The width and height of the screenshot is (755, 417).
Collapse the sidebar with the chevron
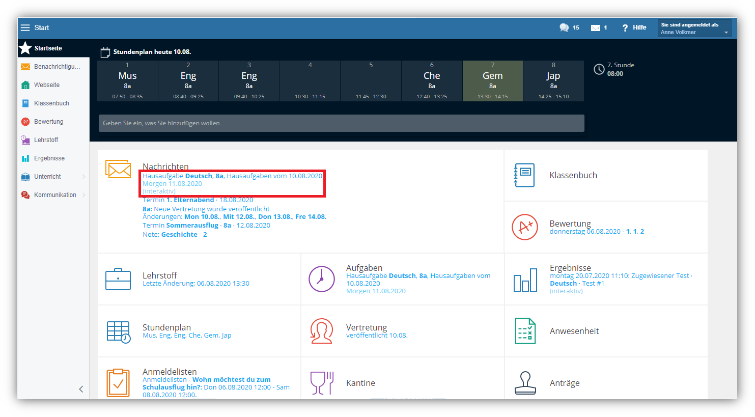coord(81,389)
